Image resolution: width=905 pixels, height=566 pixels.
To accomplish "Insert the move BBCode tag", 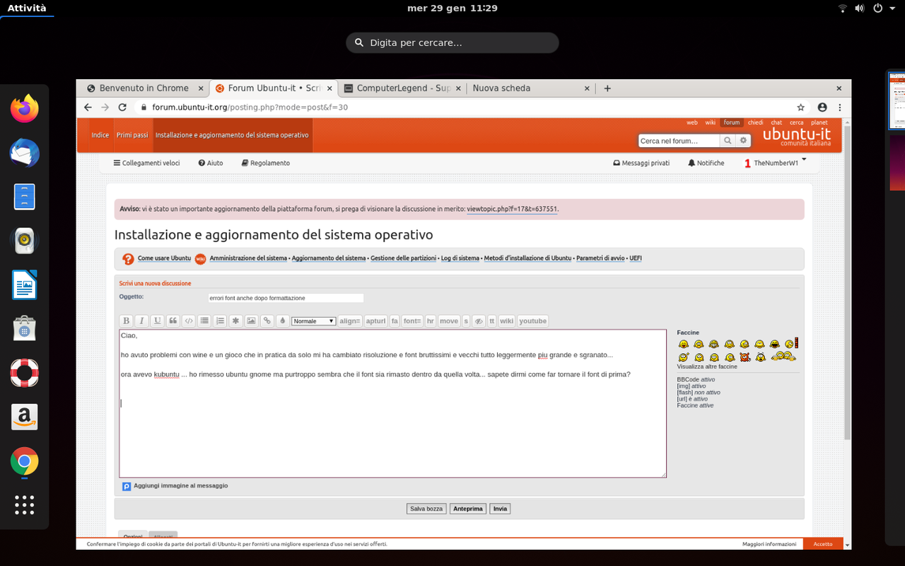I will coord(449,320).
